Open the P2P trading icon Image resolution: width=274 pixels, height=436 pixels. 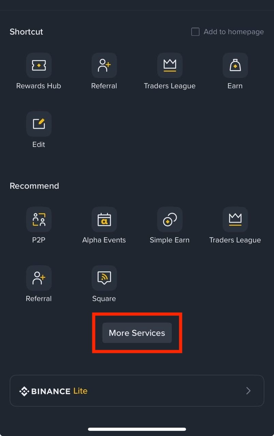39,219
